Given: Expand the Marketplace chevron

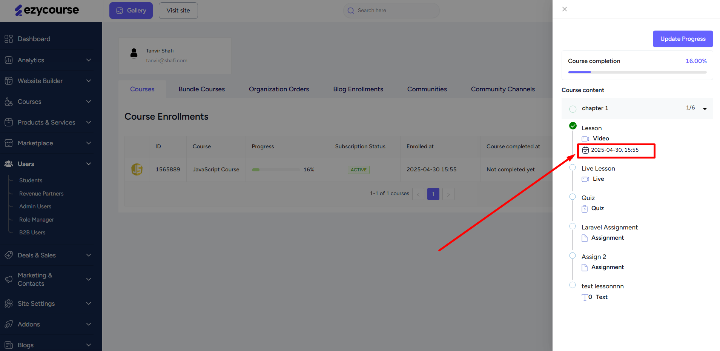Looking at the screenshot, I should 89,143.
